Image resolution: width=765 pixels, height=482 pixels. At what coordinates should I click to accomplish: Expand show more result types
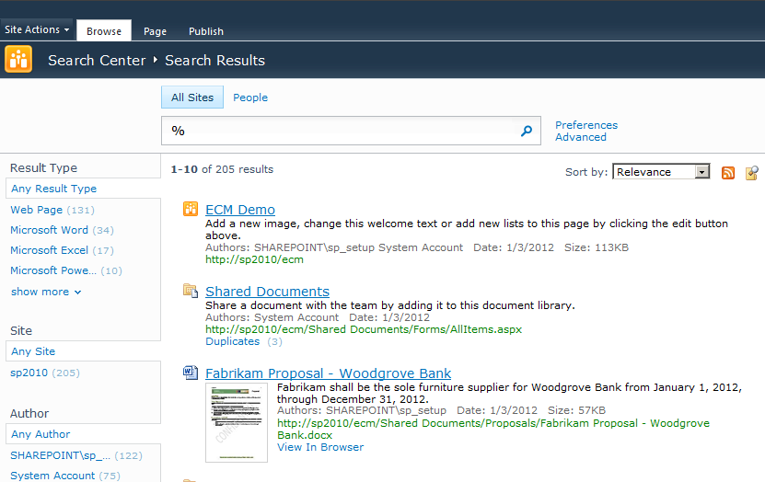46,292
